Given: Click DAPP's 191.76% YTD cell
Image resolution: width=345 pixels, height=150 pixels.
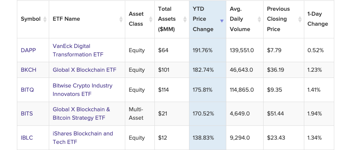Looking at the screenshot, I should point(207,50).
